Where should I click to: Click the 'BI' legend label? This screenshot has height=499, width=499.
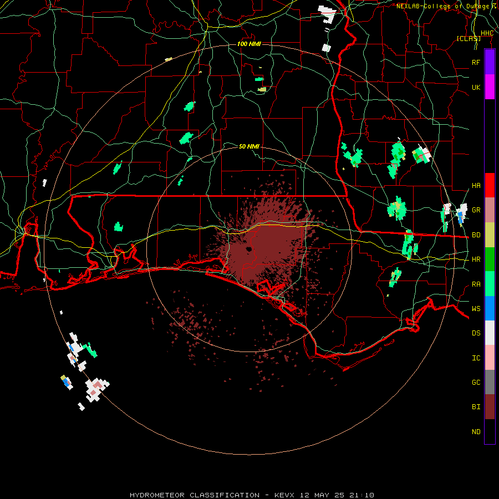[476, 407]
